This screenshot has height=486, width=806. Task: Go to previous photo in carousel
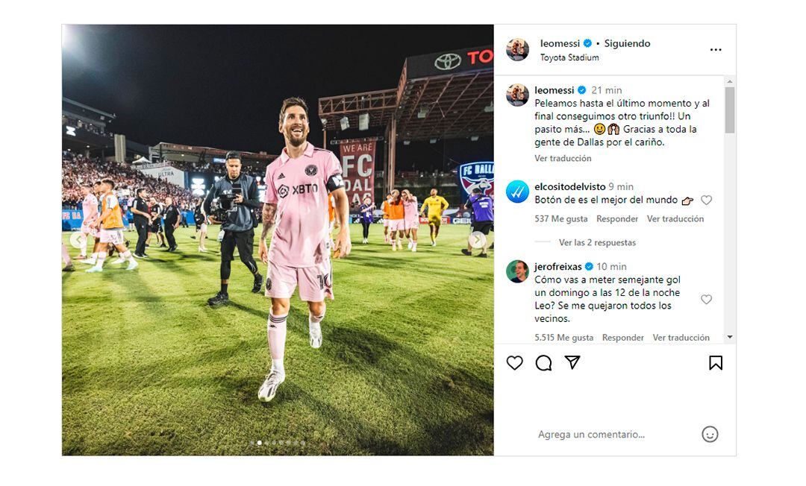(x=77, y=240)
